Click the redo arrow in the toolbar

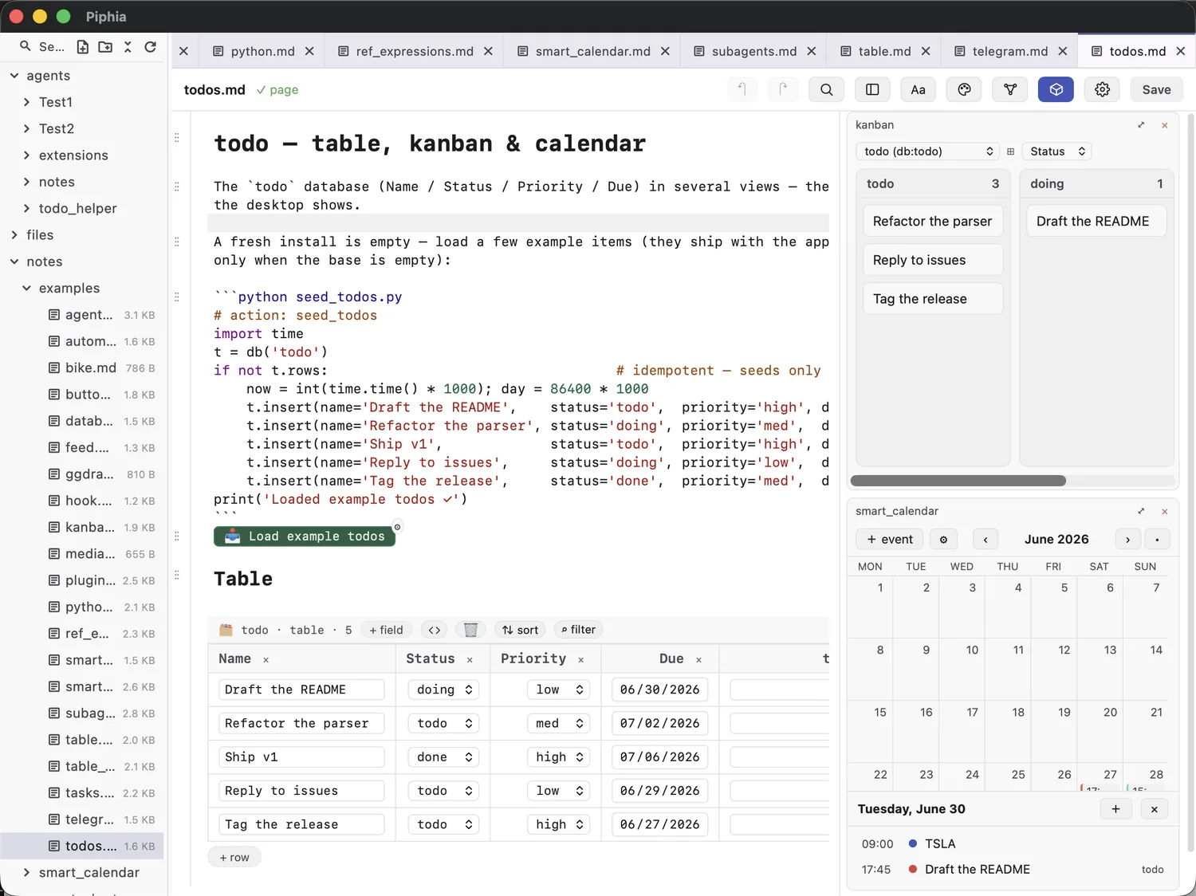[782, 89]
